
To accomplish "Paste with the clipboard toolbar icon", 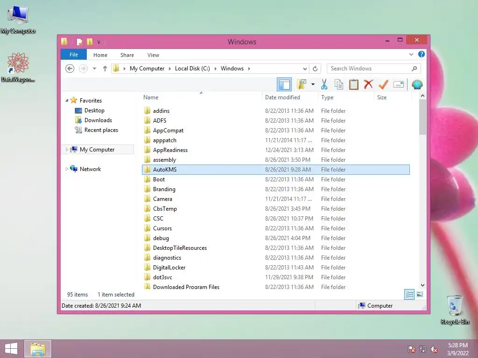I will 354,84.
